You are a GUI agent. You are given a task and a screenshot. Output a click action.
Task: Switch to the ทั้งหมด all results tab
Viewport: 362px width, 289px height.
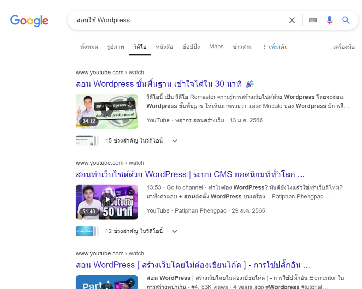(x=89, y=47)
